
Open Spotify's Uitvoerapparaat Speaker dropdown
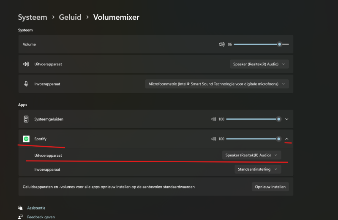[x=252, y=155]
